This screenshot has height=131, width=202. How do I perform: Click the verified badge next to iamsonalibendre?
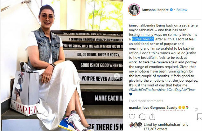coord(171,10)
